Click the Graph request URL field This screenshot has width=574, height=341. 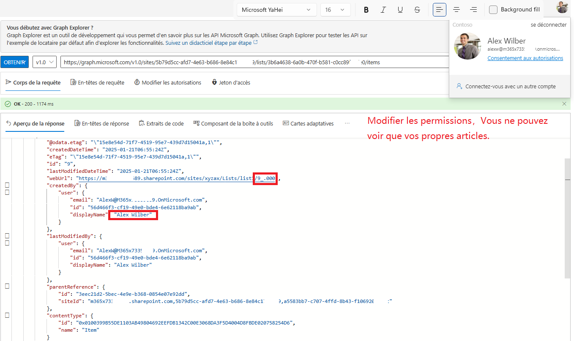(x=254, y=62)
